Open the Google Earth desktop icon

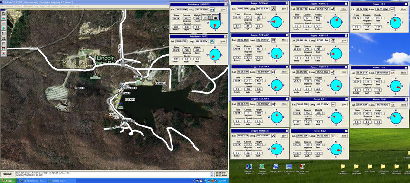pyautogui.click(x=276, y=168)
